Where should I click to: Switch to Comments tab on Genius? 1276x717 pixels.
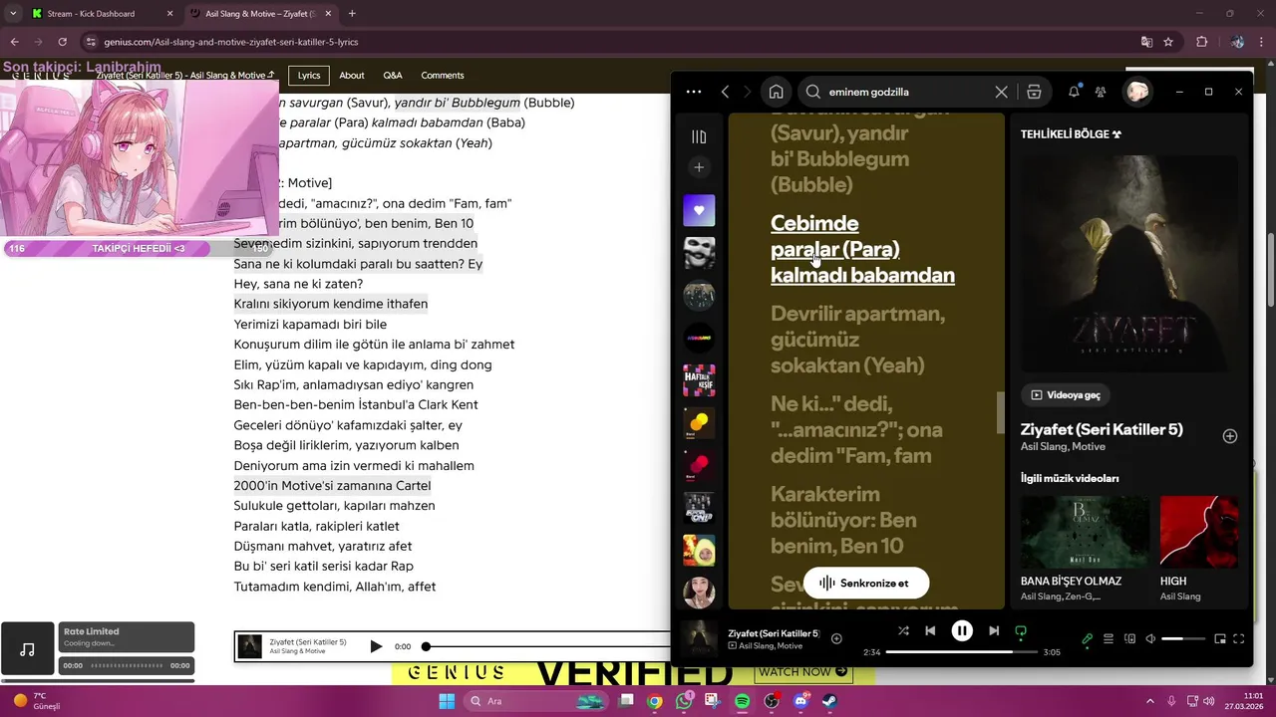(x=443, y=75)
